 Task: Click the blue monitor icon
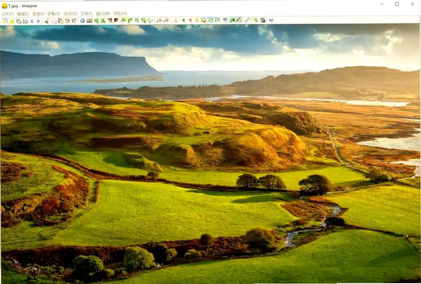coord(225,21)
